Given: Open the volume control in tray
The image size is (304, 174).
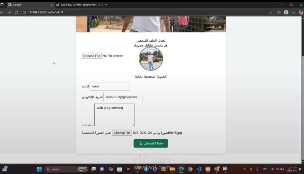Looking at the screenshot, I should [x=277, y=169].
